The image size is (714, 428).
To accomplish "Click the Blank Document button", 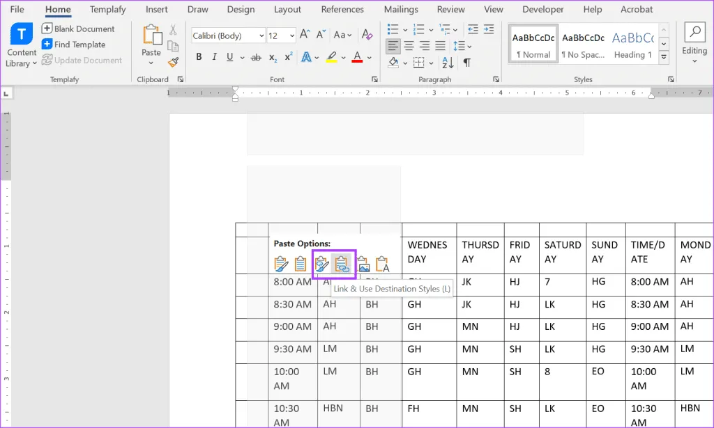I will 78,29.
